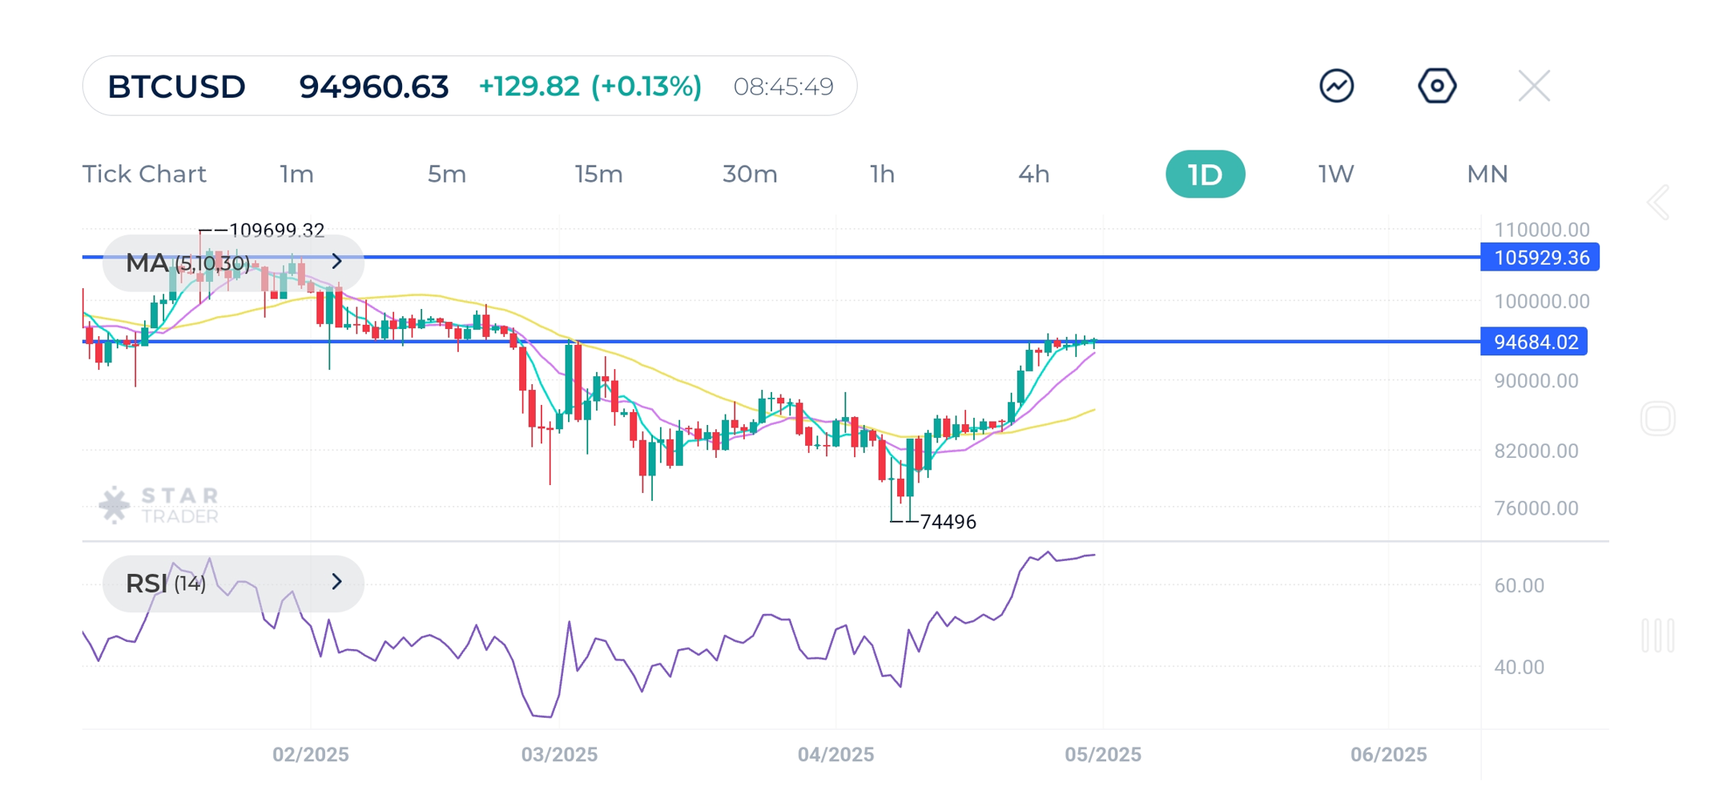Select the 1h timeframe
Image resolution: width=1719 pixels, height=806 pixels.
pyautogui.click(x=882, y=174)
